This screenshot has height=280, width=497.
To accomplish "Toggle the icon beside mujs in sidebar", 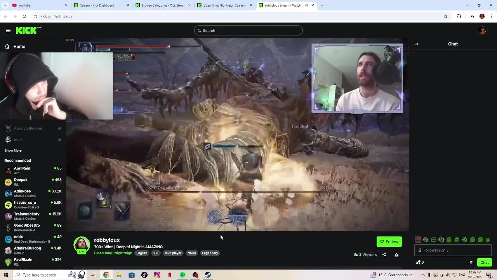I will pyautogui.click(x=59, y=140).
